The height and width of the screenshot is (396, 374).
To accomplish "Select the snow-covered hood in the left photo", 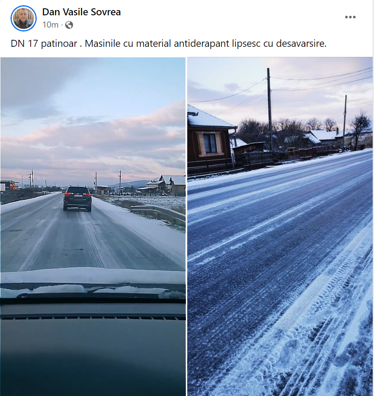I will pos(93,280).
